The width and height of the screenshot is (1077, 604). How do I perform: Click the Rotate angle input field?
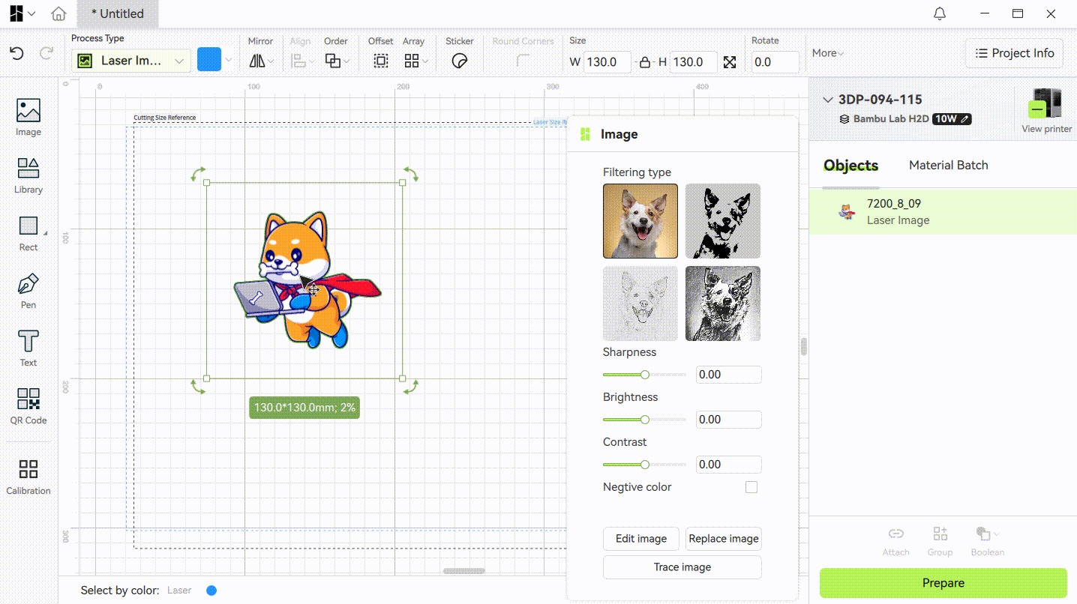click(x=775, y=62)
